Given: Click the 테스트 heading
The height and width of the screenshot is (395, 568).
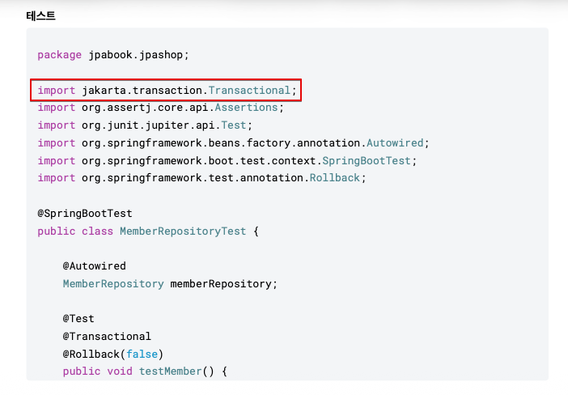Looking at the screenshot, I should click(40, 15).
